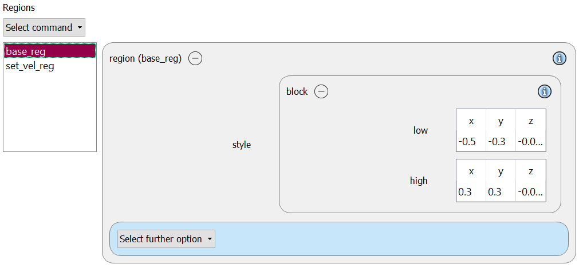
Task: Click the low x value -0.5
Action: pyautogui.click(x=471, y=142)
